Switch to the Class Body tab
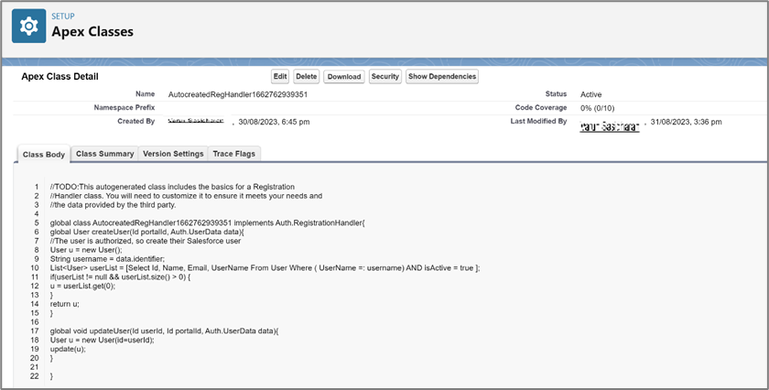 pos(43,155)
